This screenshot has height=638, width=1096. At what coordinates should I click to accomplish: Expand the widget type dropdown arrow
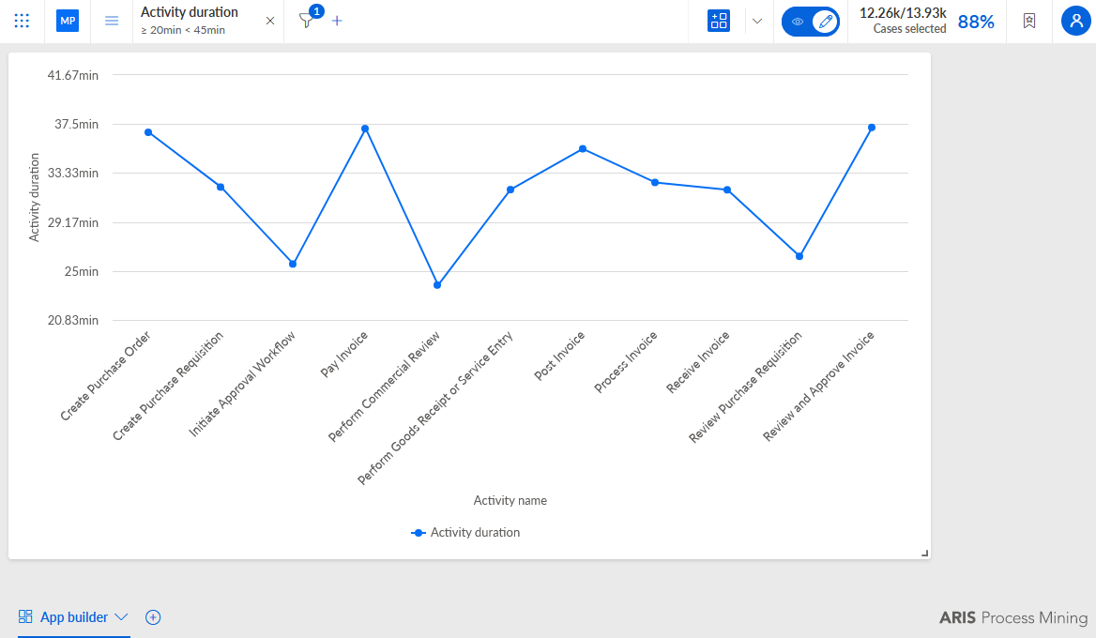pyautogui.click(x=757, y=21)
